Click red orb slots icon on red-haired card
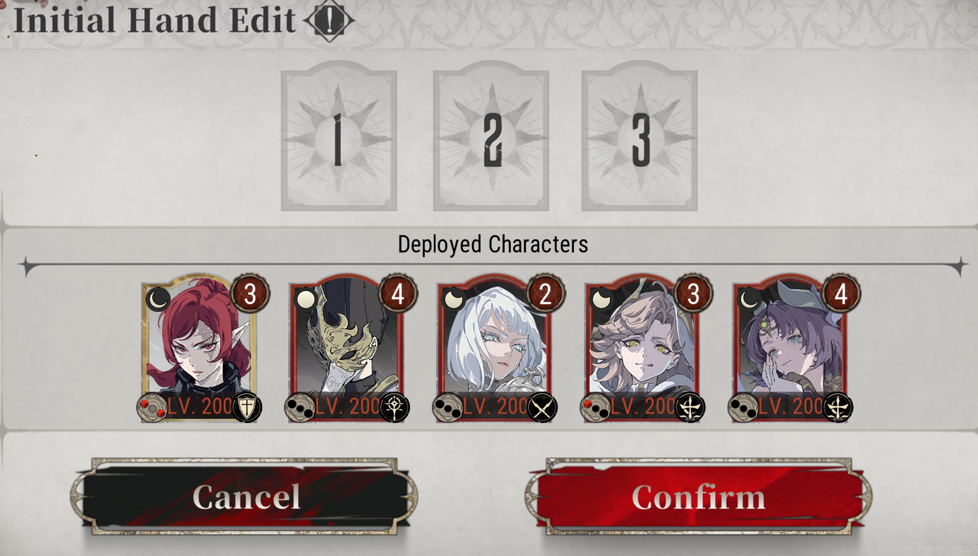Image resolution: width=978 pixels, height=556 pixels. (152, 408)
